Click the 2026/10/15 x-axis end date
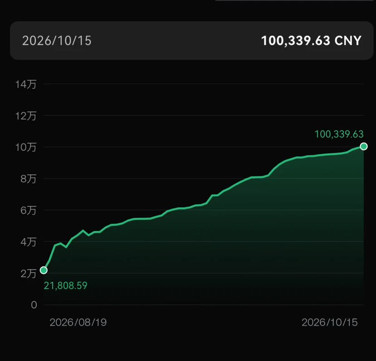The image size is (376, 361). click(x=330, y=322)
